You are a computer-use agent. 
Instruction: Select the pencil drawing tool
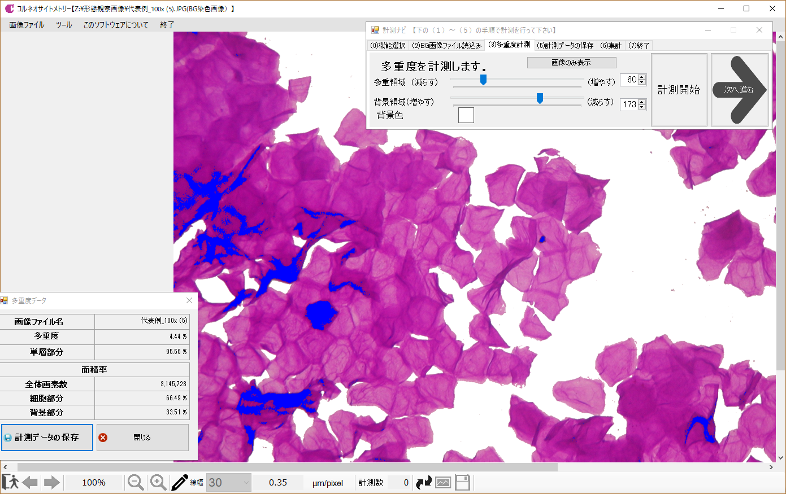click(x=179, y=482)
